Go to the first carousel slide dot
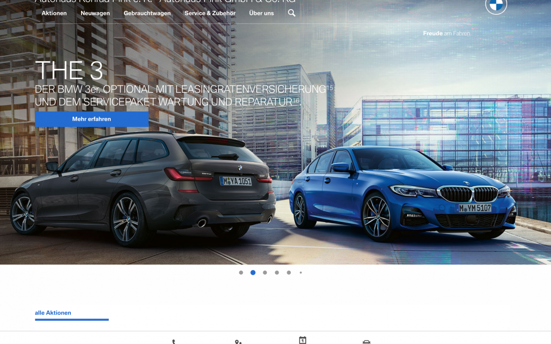 [241, 272]
